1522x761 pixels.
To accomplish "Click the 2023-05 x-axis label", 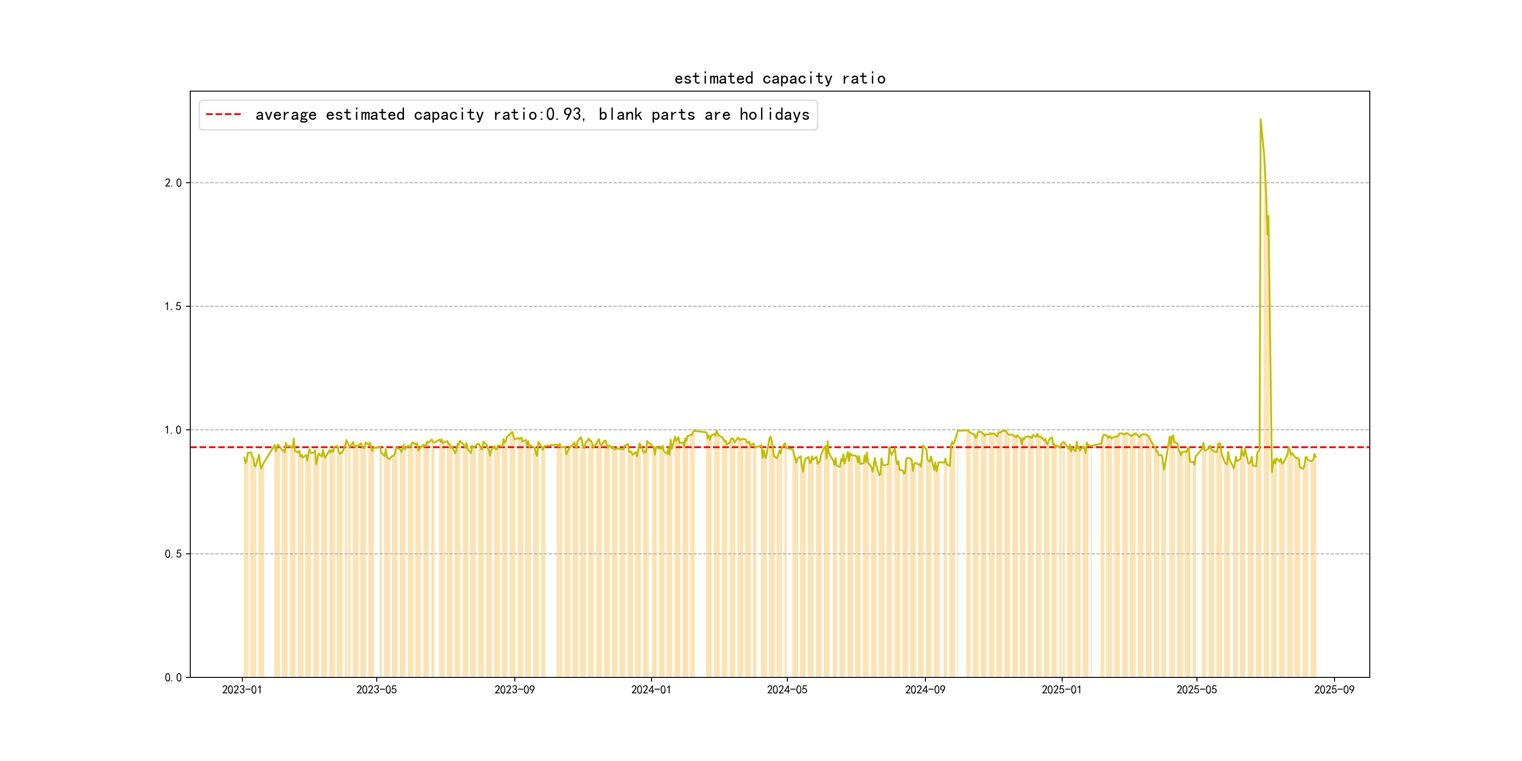I will coord(376,690).
